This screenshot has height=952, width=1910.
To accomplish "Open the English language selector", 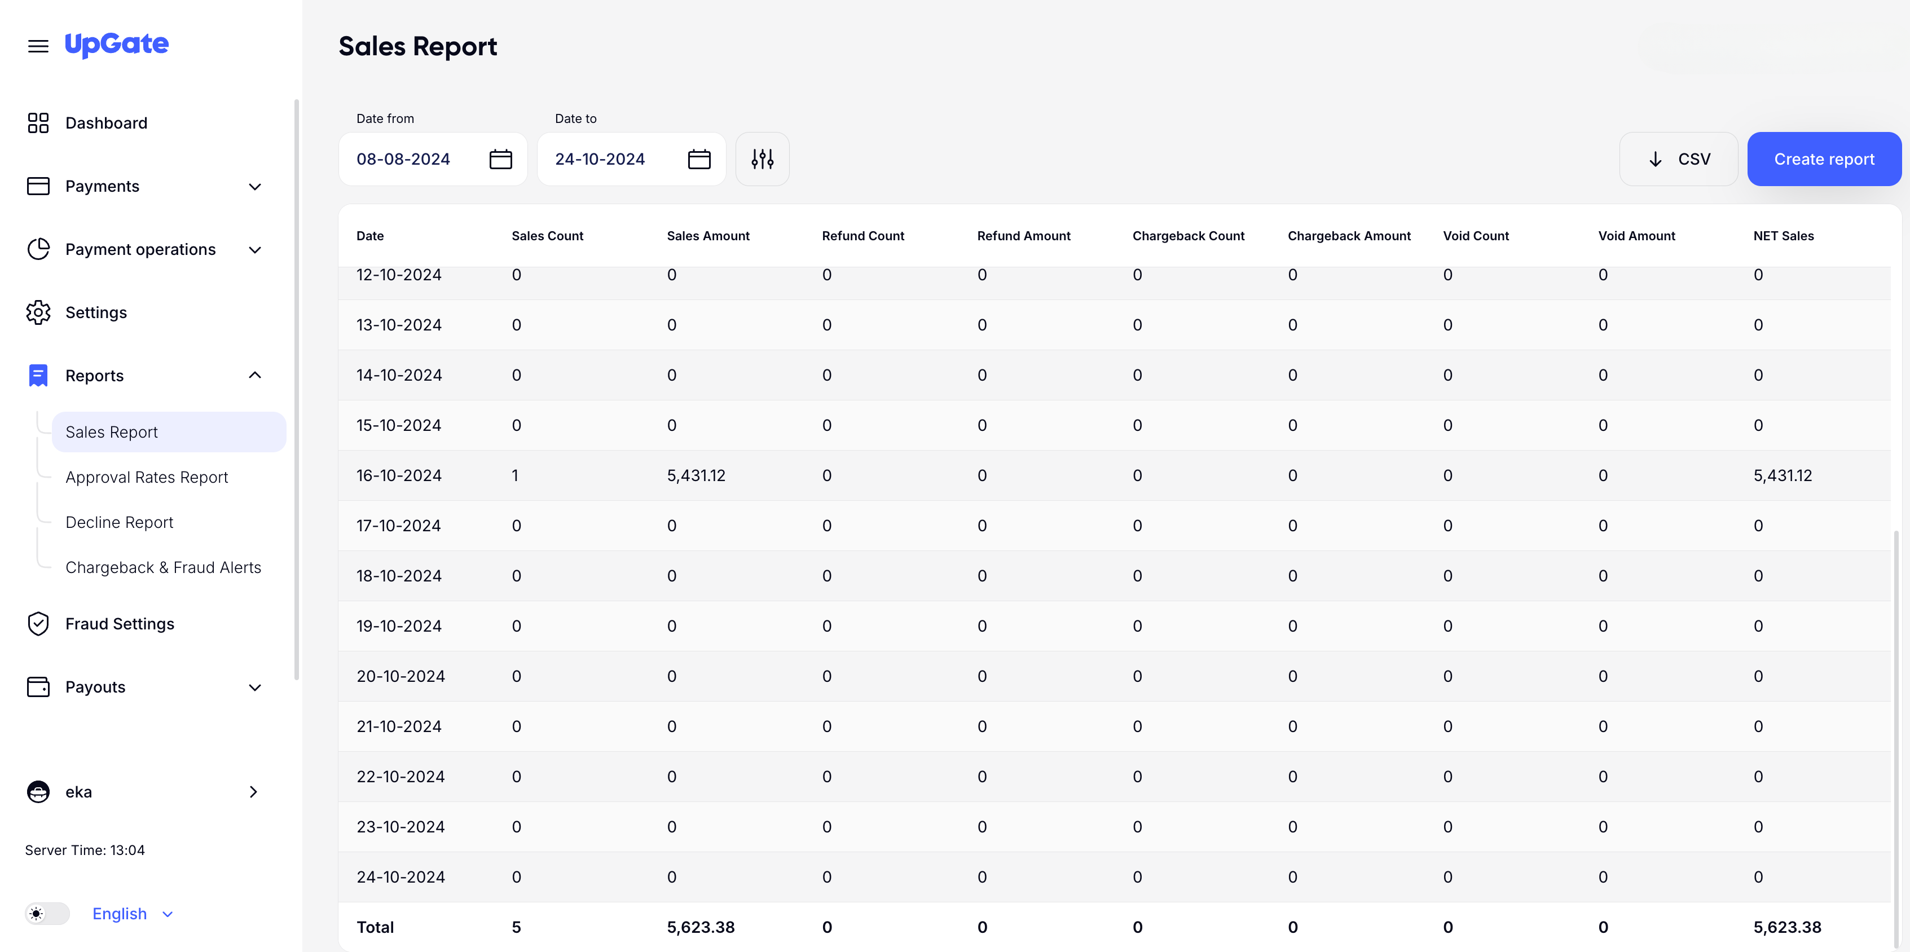I will tap(132, 914).
